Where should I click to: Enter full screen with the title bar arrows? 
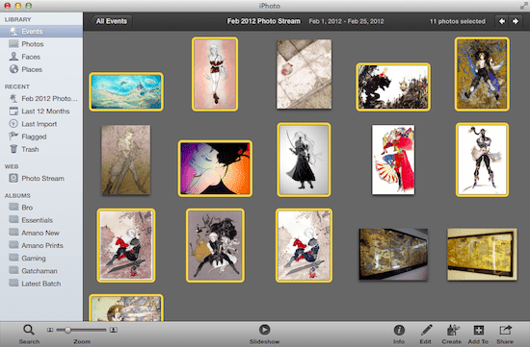tap(524, 6)
